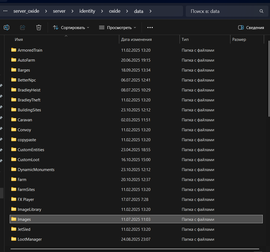
Task: Click the Delete trash icon
Action: (39, 27)
